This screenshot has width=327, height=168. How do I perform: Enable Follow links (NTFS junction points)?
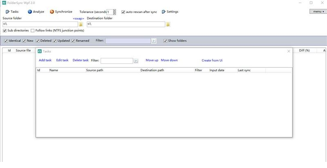pos(33,31)
